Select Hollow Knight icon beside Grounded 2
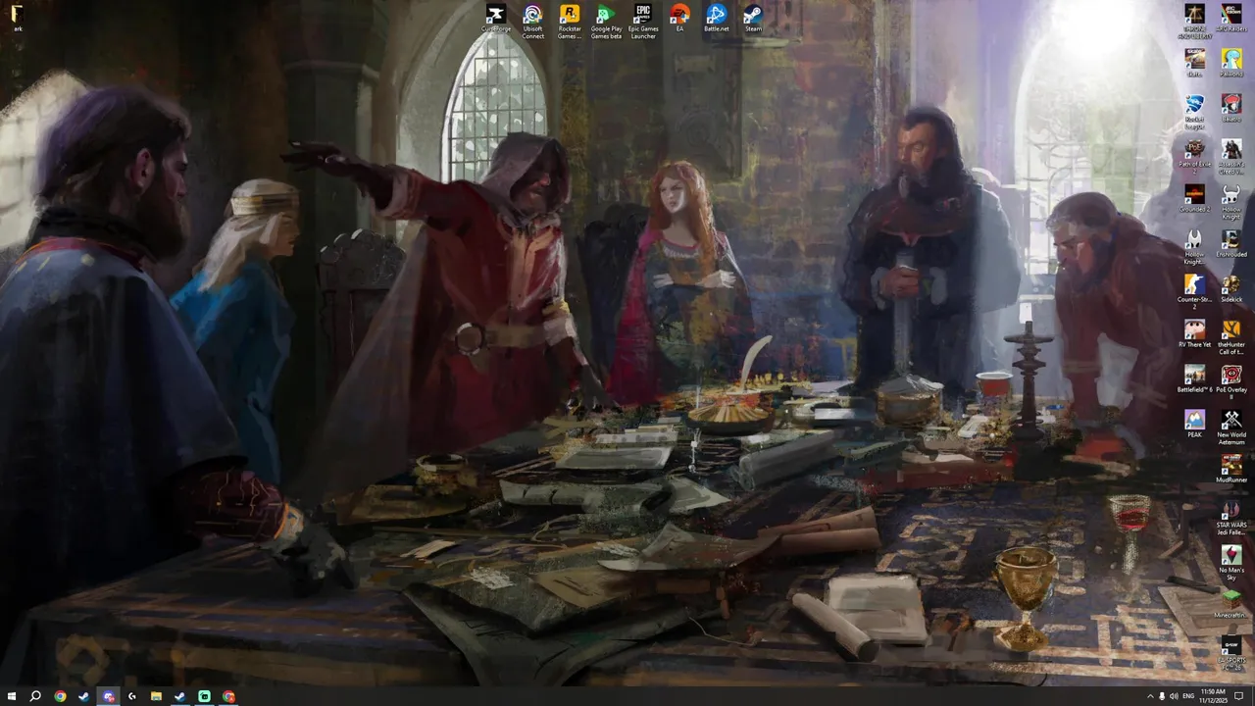Image resolution: width=1255 pixels, height=706 pixels. pyautogui.click(x=1231, y=201)
